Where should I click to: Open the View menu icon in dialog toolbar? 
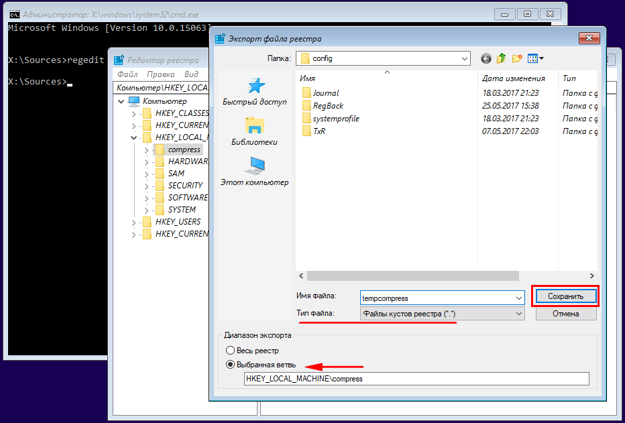[x=535, y=58]
